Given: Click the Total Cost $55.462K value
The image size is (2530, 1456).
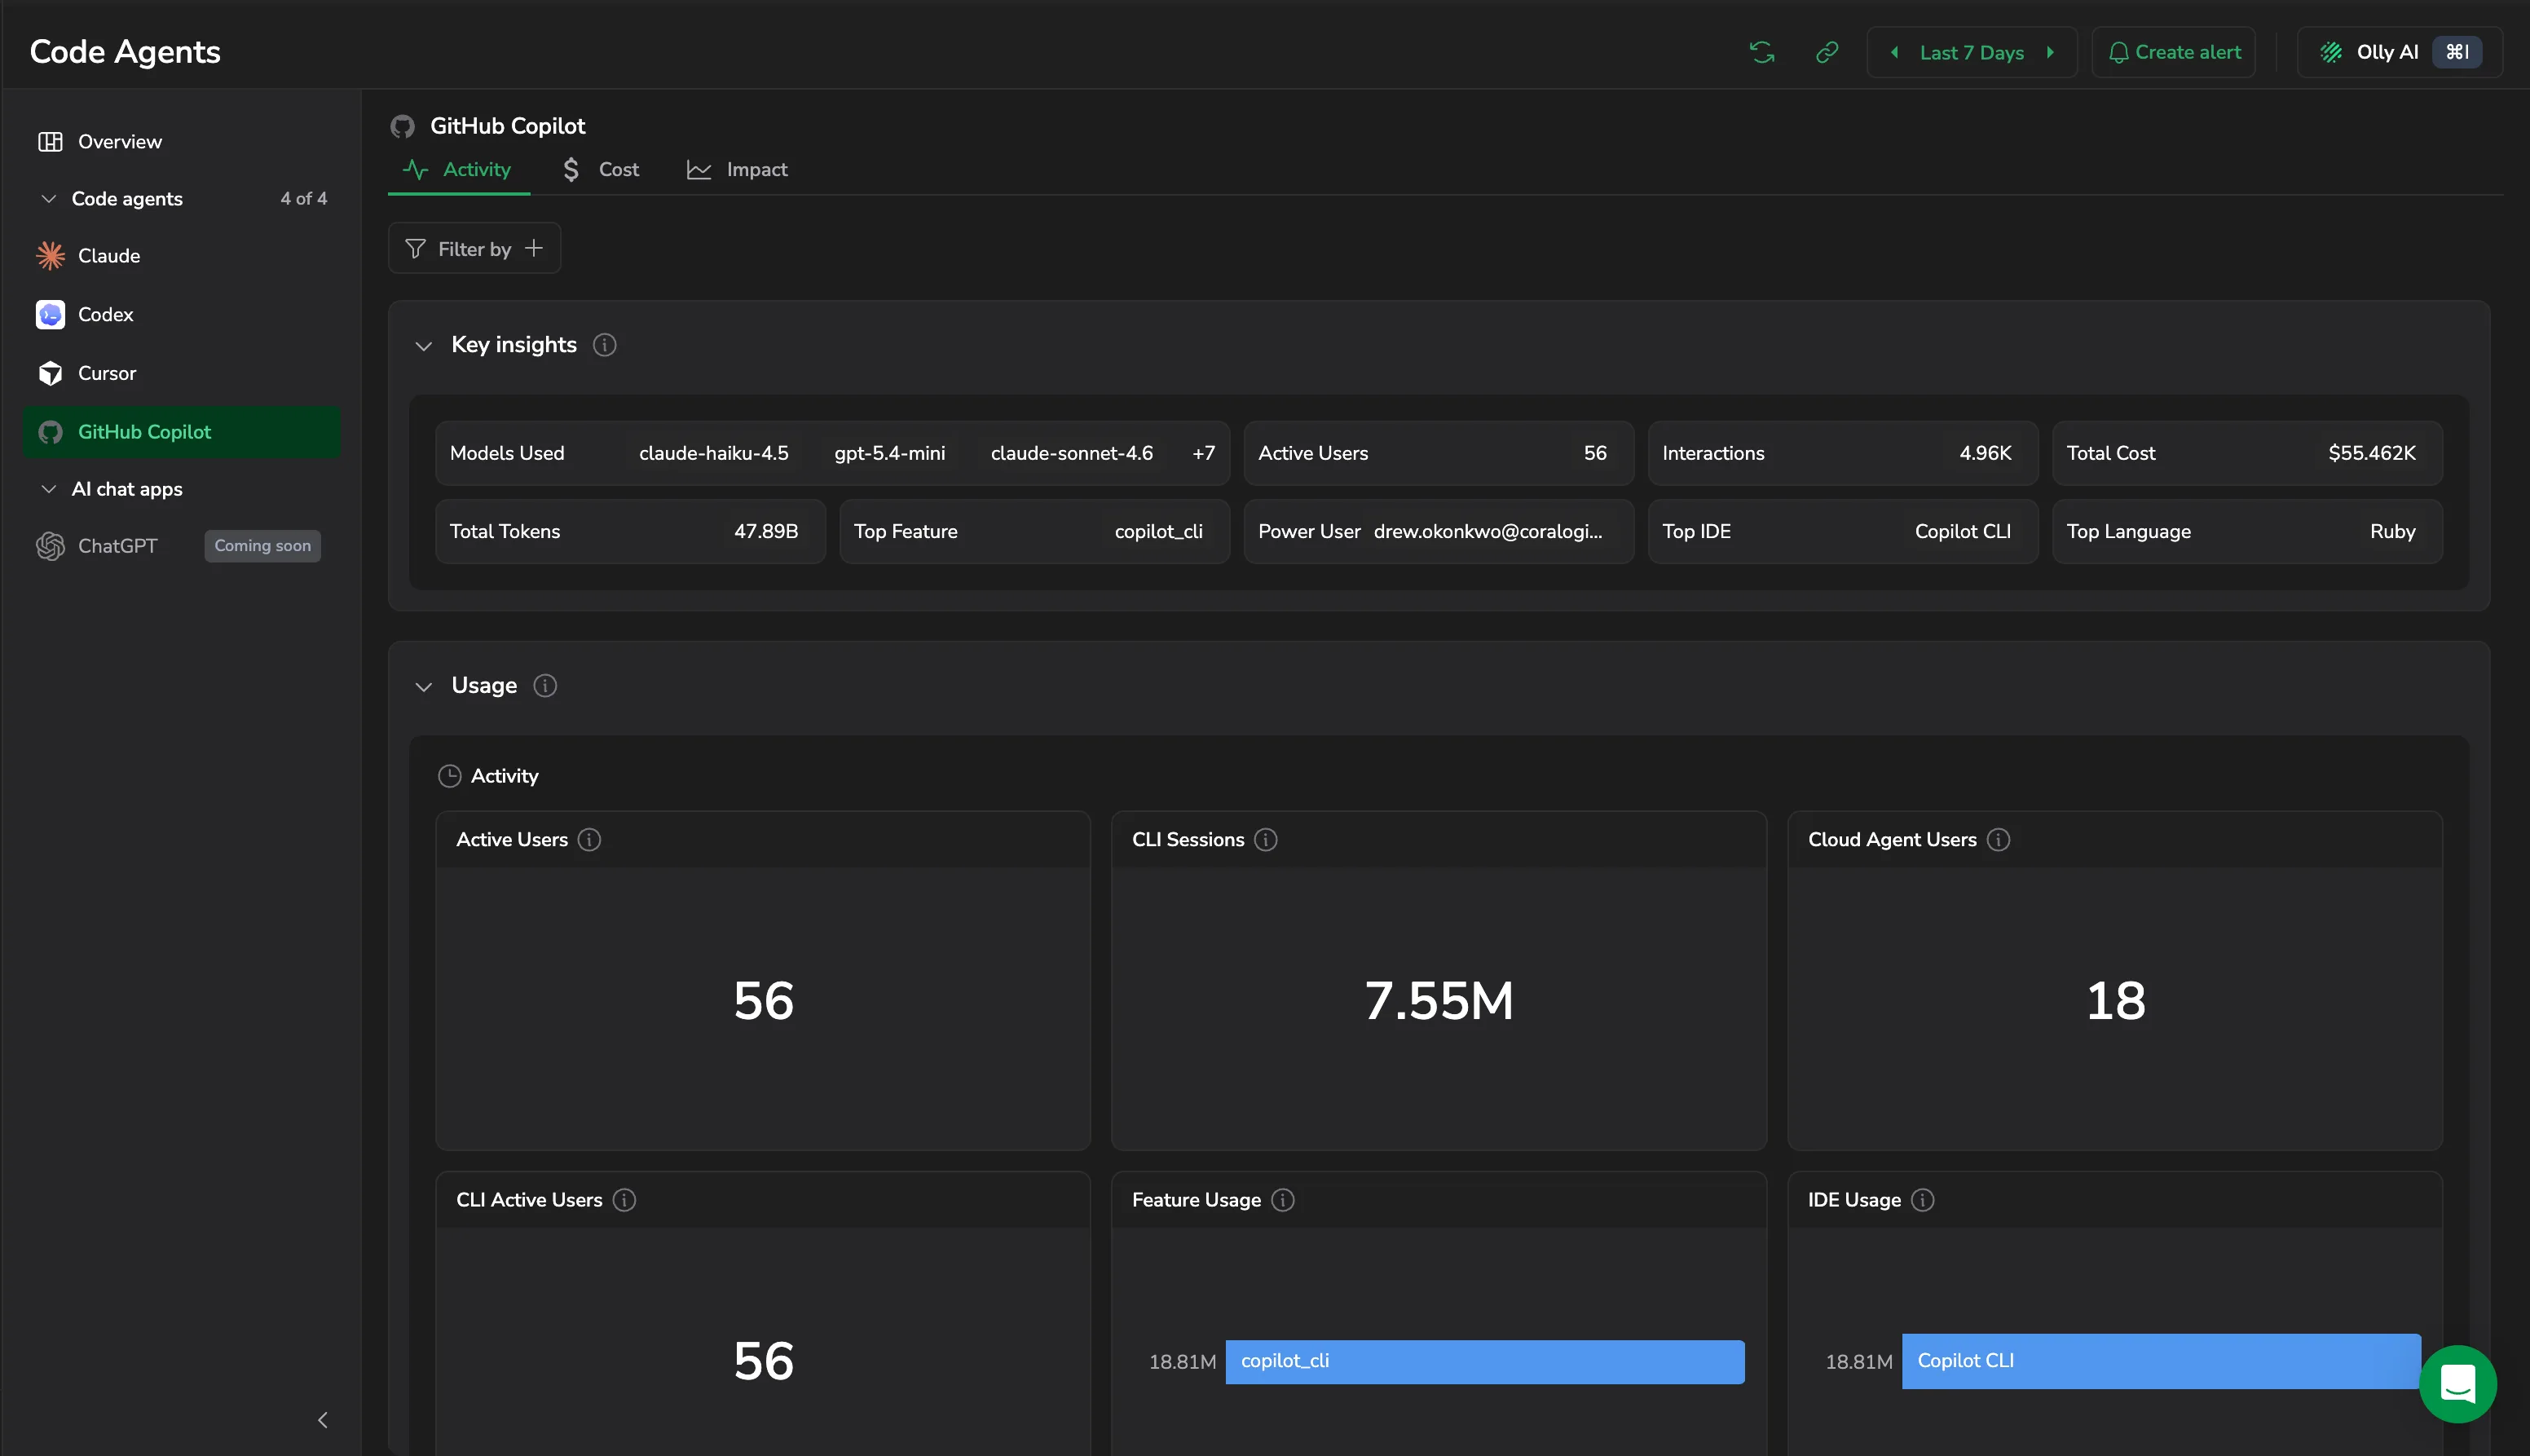Looking at the screenshot, I should [x=2371, y=453].
